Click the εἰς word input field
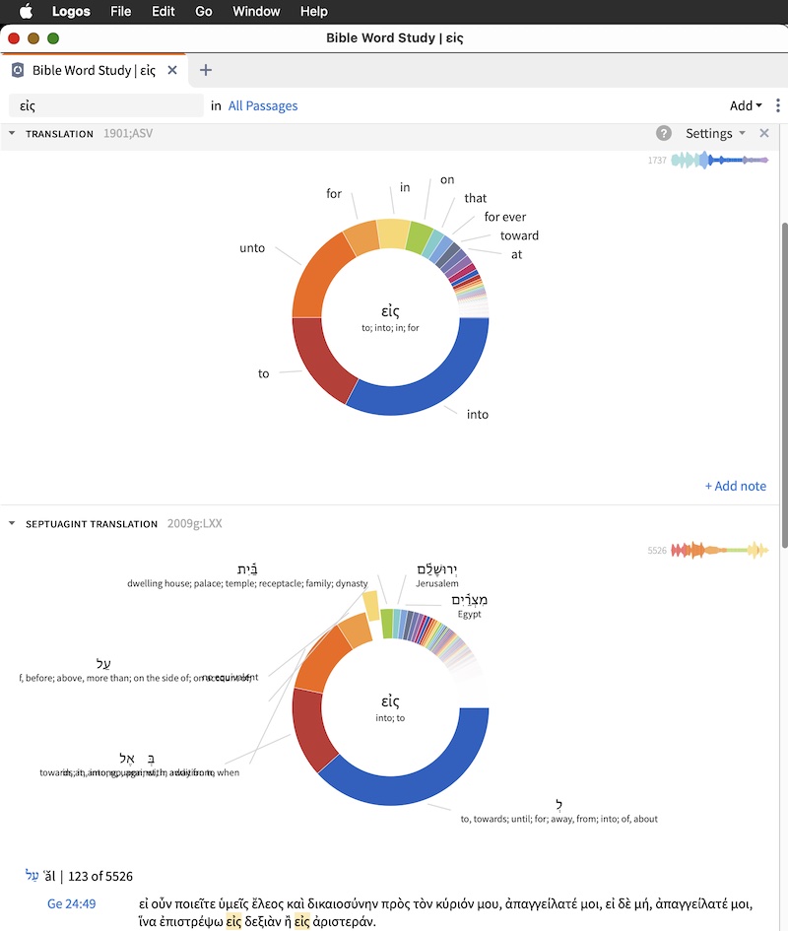The width and height of the screenshot is (788, 931). pyautogui.click(x=105, y=105)
